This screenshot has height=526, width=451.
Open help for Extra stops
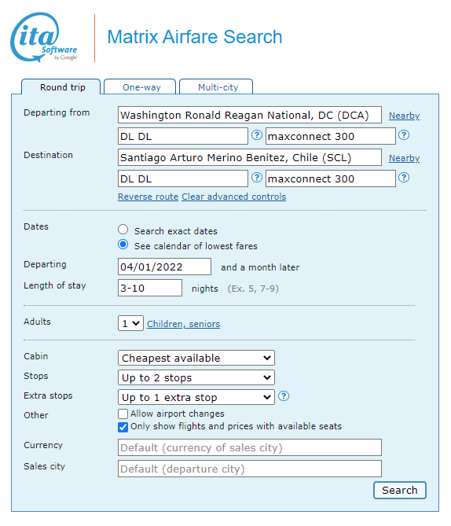(x=284, y=396)
